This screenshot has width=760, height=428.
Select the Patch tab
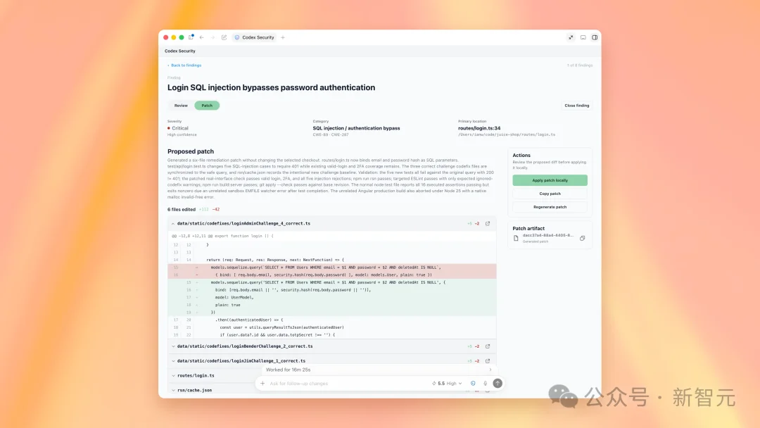point(207,105)
